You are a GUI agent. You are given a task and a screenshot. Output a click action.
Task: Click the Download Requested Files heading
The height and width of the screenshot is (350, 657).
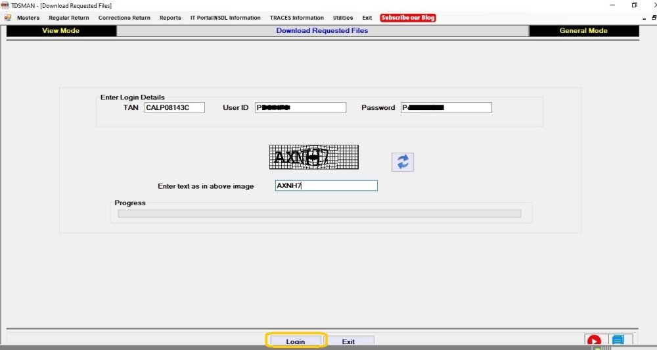tap(322, 31)
